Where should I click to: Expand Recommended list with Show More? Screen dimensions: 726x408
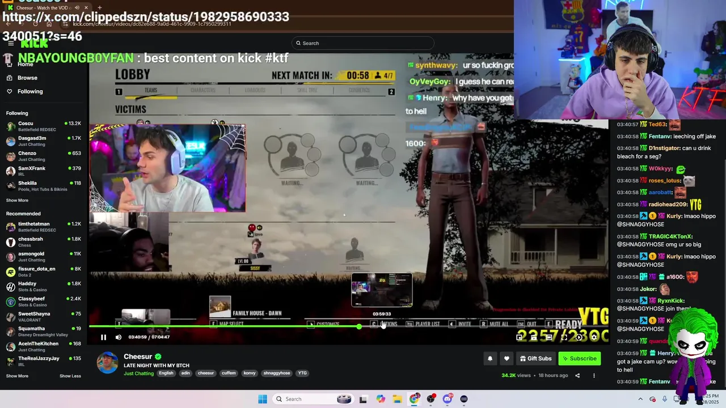pos(17,376)
